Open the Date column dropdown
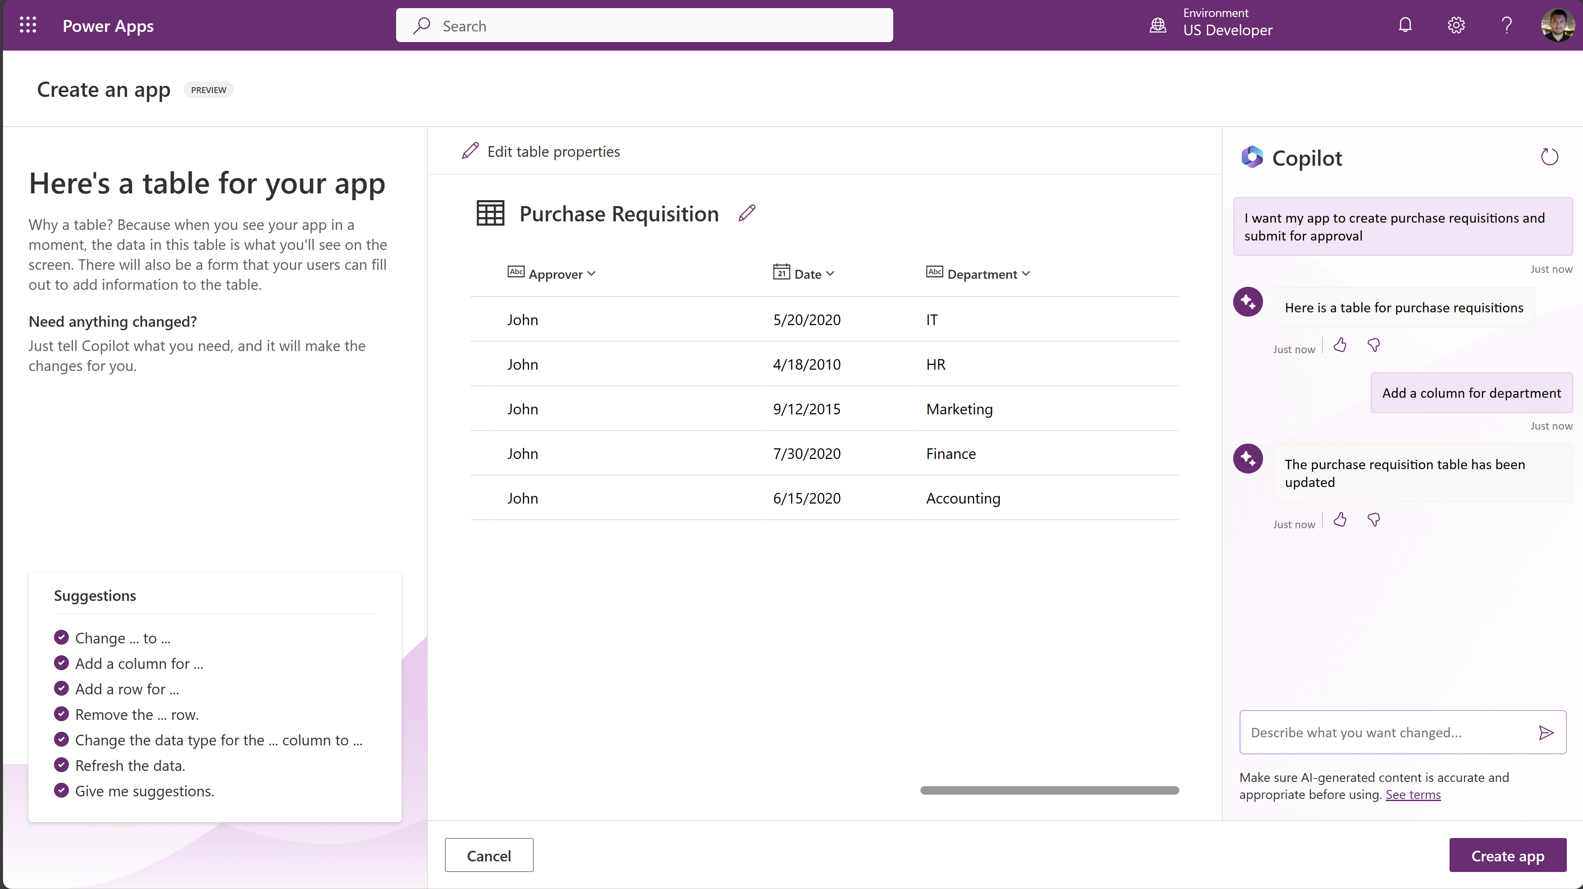Viewport: 1583px width, 889px height. [831, 273]
